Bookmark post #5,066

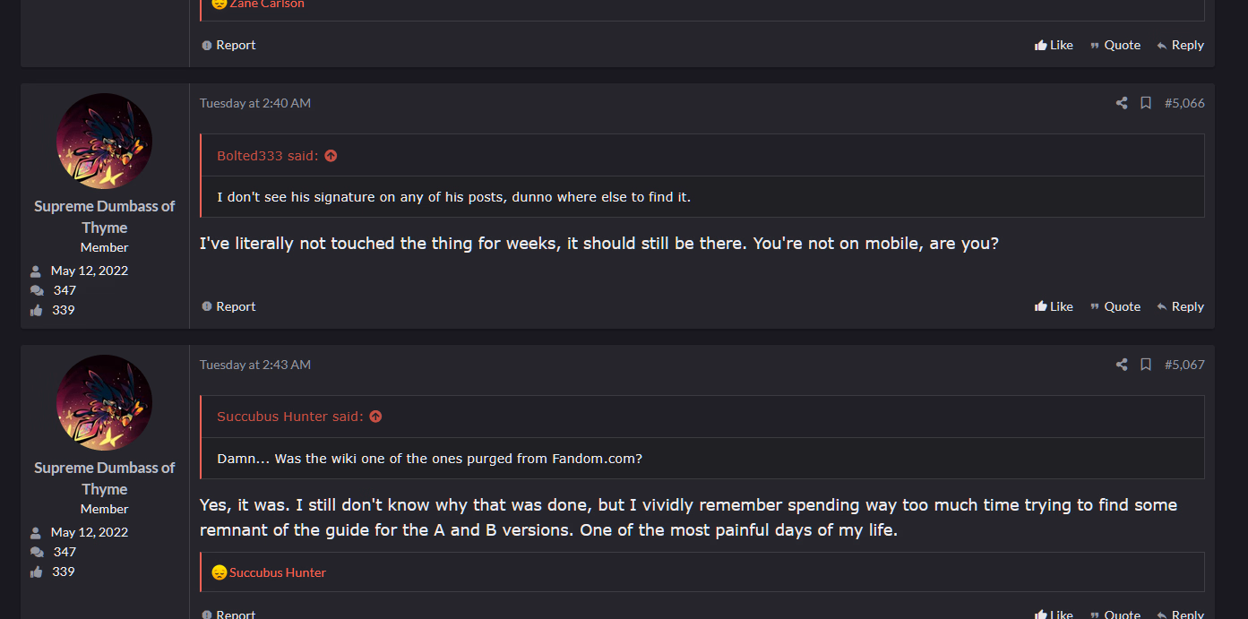[1146, 103]
